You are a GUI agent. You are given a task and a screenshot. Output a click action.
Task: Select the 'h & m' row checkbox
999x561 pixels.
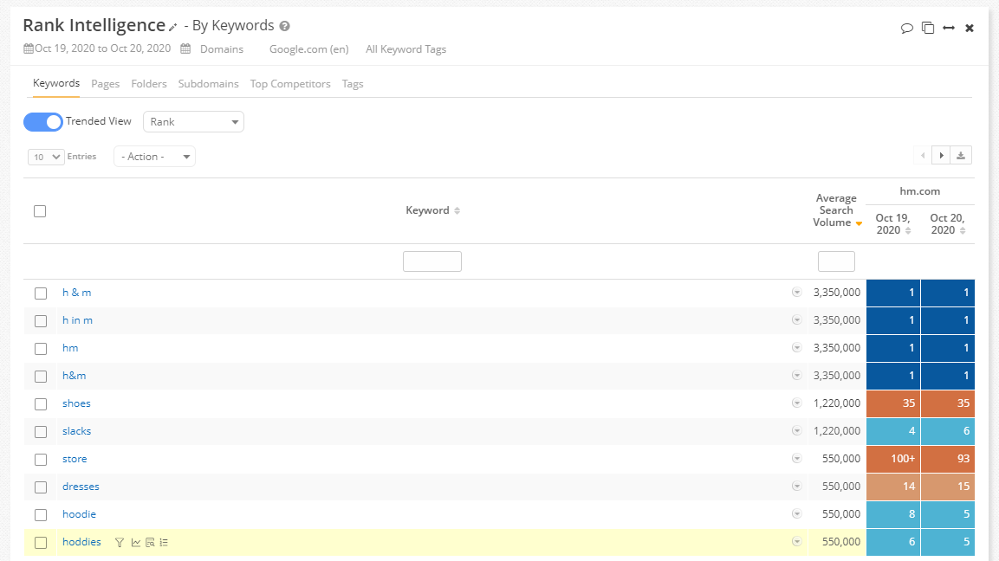tap(41, 293)
